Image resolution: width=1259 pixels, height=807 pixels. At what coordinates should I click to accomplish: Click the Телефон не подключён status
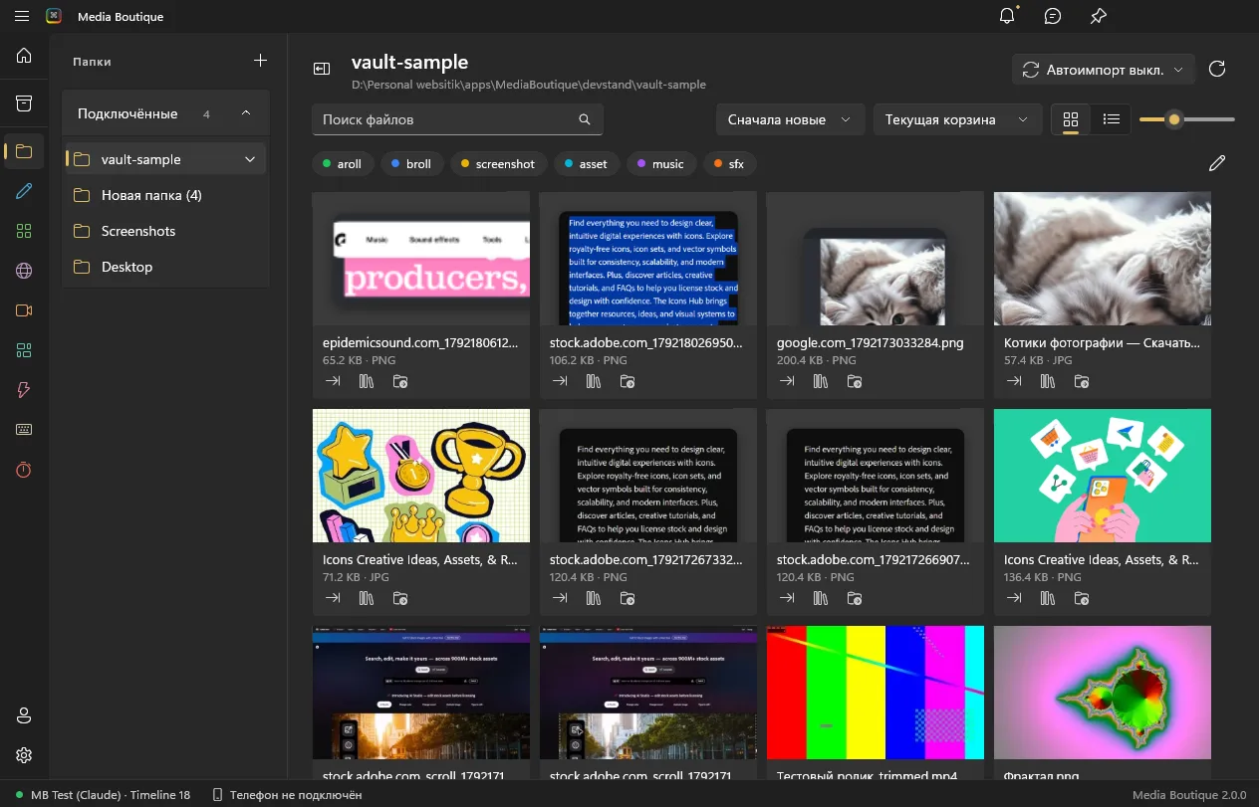click(x=287, y=795)
